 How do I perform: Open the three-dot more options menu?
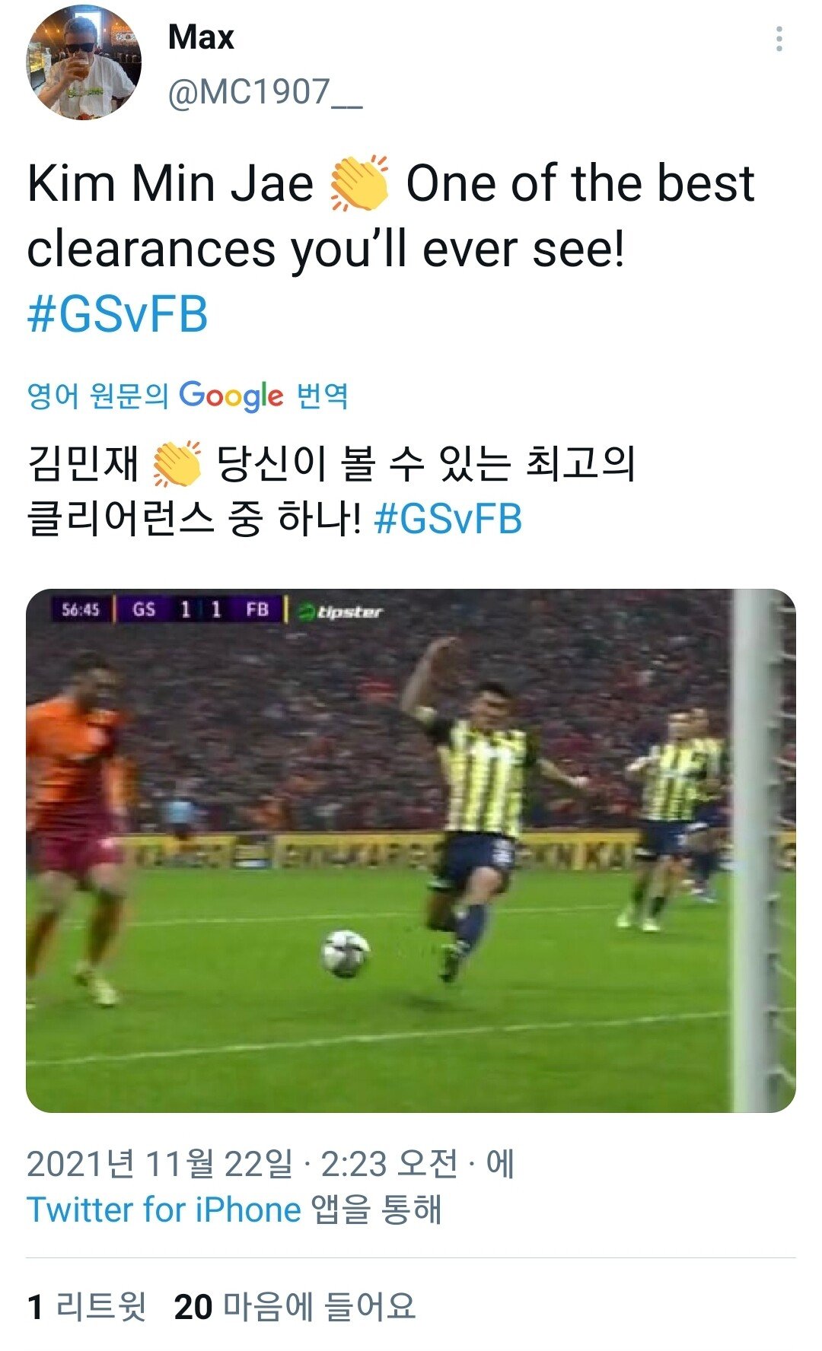click(779, 39)
